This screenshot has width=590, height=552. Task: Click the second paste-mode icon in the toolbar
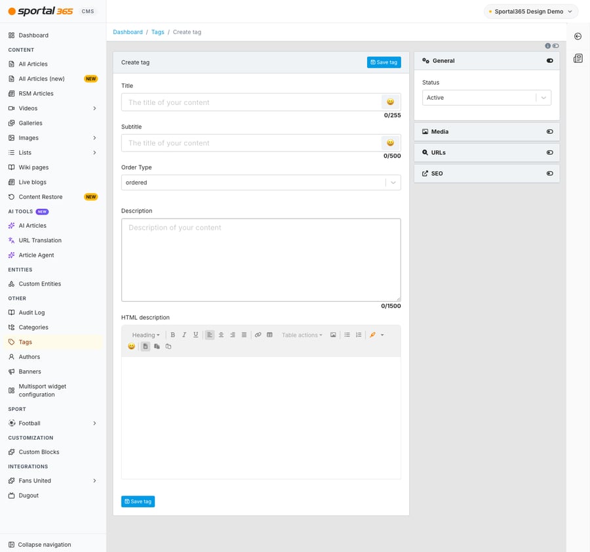click(x=157, y=347)
